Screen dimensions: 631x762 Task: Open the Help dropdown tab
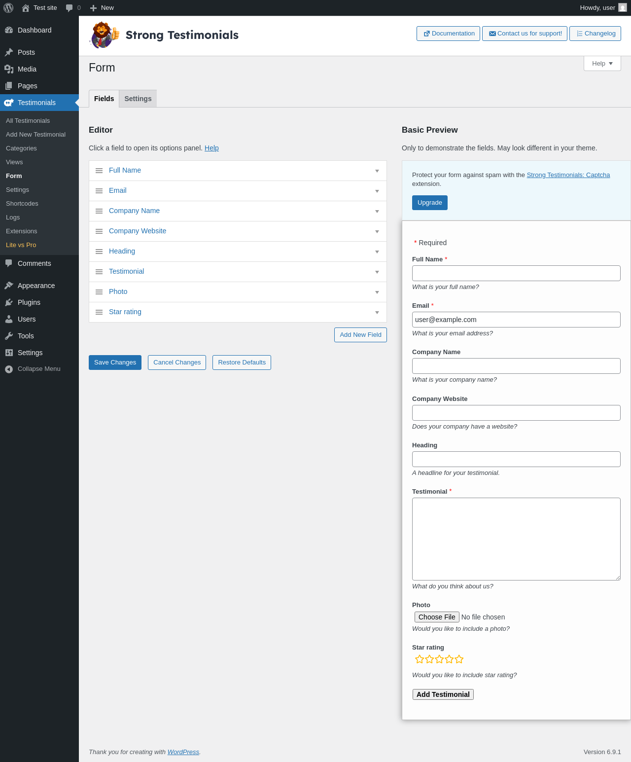pyautogui.click(x=602, y=64)
